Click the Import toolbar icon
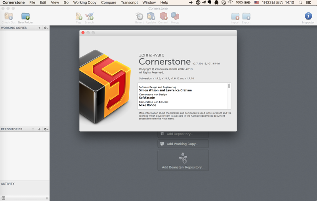The height and width of the screenshot is (201, 317). click(235, 18)
